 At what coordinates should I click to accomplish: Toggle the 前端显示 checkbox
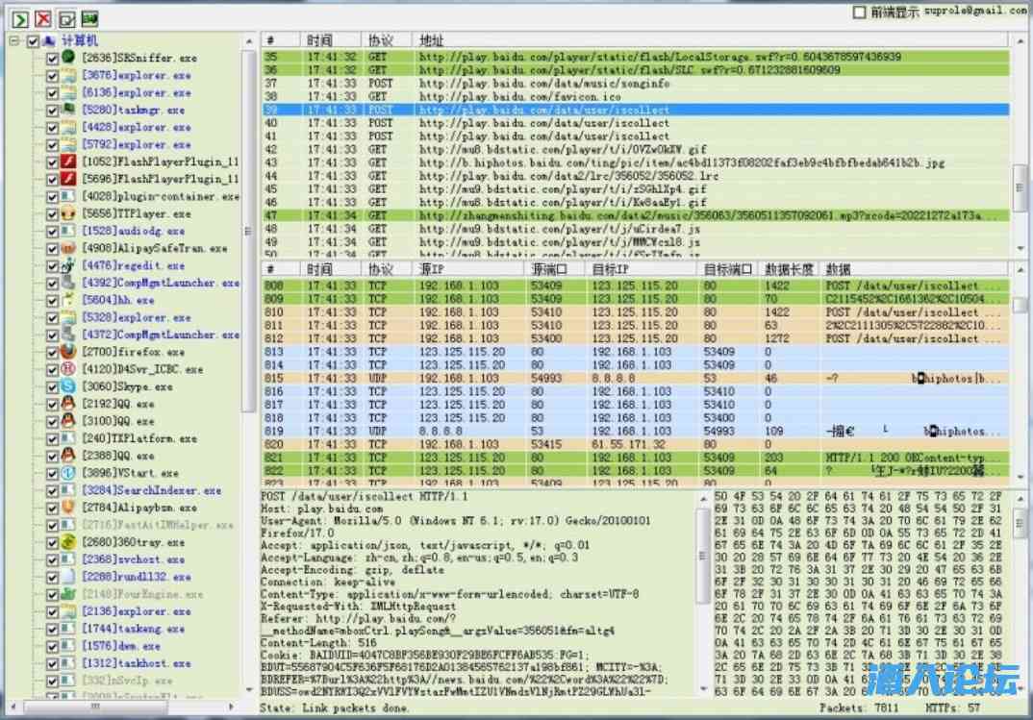[859, 12]
